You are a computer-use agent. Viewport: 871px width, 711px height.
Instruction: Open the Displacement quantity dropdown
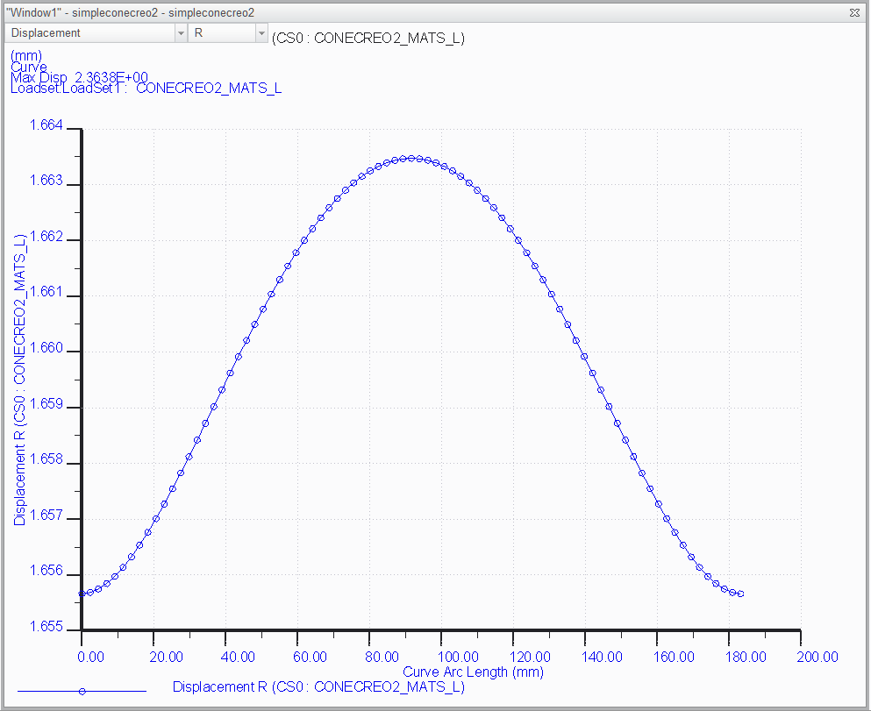pyautogui.click(x=96, y=33)
